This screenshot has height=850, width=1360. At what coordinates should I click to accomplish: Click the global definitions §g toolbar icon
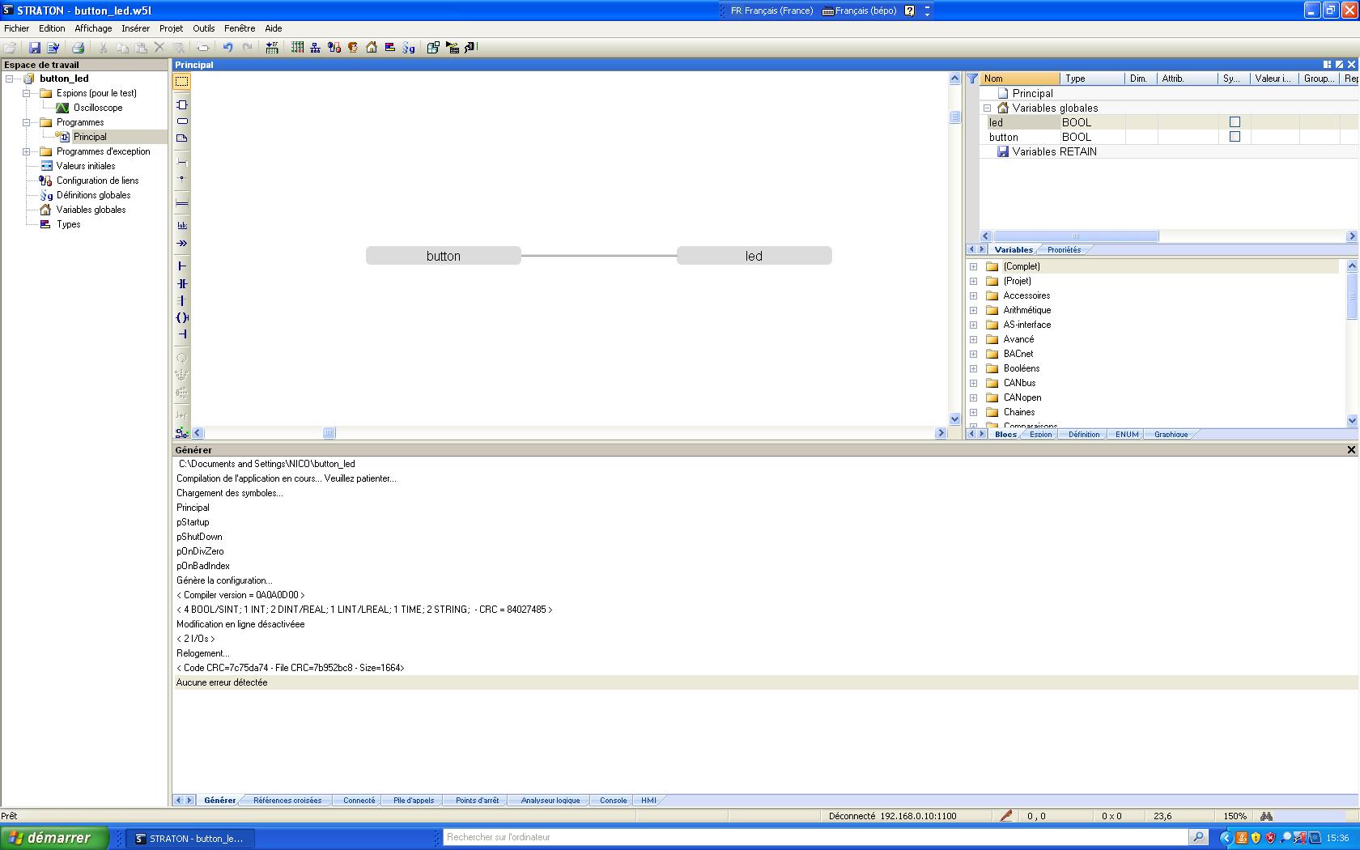click(409, 48)
